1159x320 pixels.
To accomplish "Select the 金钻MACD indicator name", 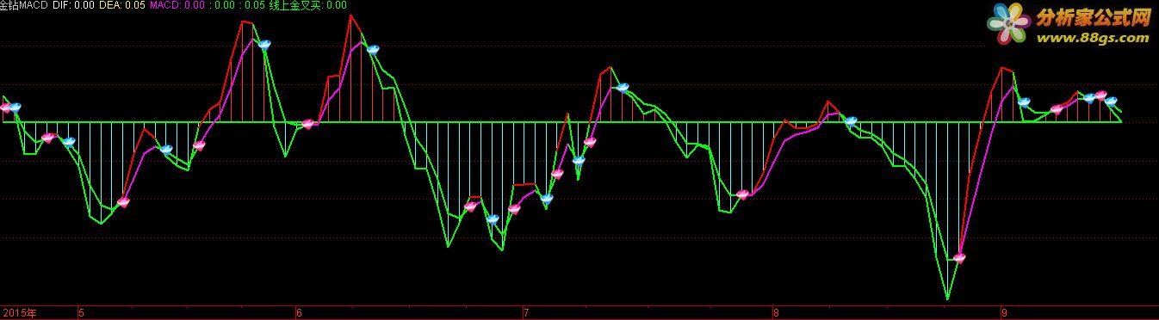I will (23, 5).
